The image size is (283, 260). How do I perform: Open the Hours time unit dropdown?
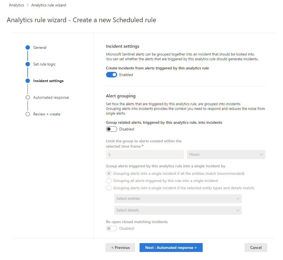pyautogui.click(x=226, y=155)
